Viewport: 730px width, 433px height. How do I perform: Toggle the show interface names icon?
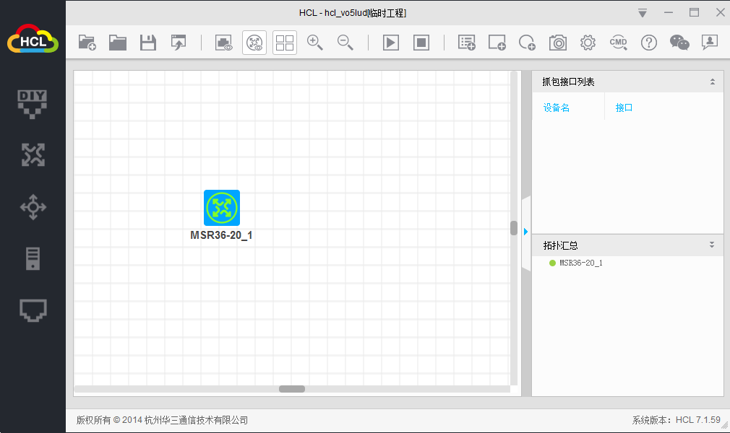coord(223,43)
